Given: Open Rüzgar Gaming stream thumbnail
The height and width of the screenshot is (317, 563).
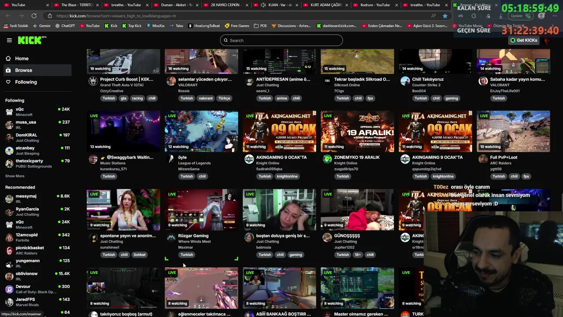Looking at the screenshot, I should coord(201,210).
